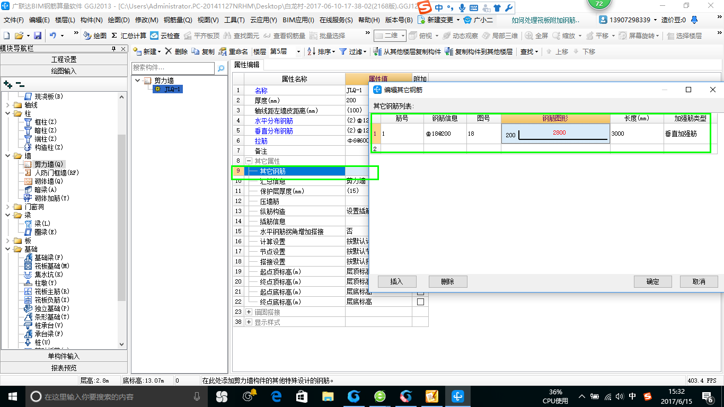Image resolution: width=724 pixels, height=407 pixels.
Task: Open File Explorer from taskbar
Action: coord(328,396)
